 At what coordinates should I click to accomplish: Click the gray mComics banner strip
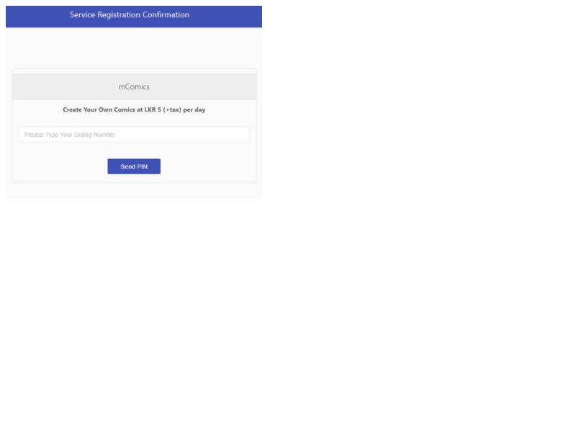point(134,86)
